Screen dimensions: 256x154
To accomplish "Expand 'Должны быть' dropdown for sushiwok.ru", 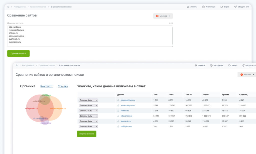I will pos(88,121).
